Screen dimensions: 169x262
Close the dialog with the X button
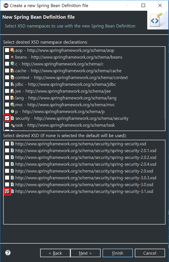160,5
